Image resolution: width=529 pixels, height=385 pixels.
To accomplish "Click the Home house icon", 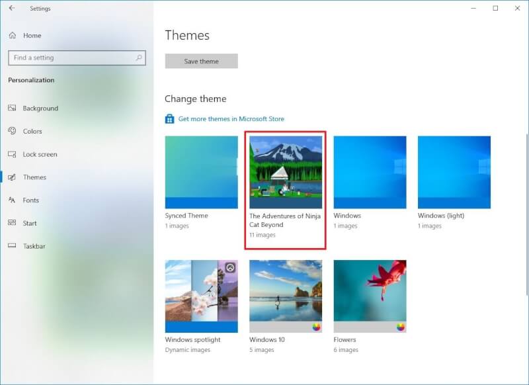I will tap(13, 35).
